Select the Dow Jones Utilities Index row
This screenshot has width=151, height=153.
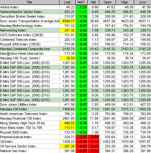tap(75, 104)
